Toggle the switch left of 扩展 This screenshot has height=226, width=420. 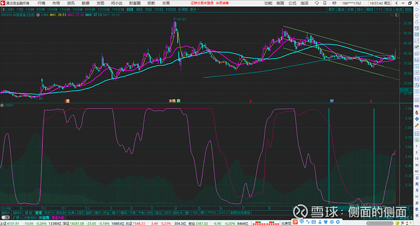6,218
